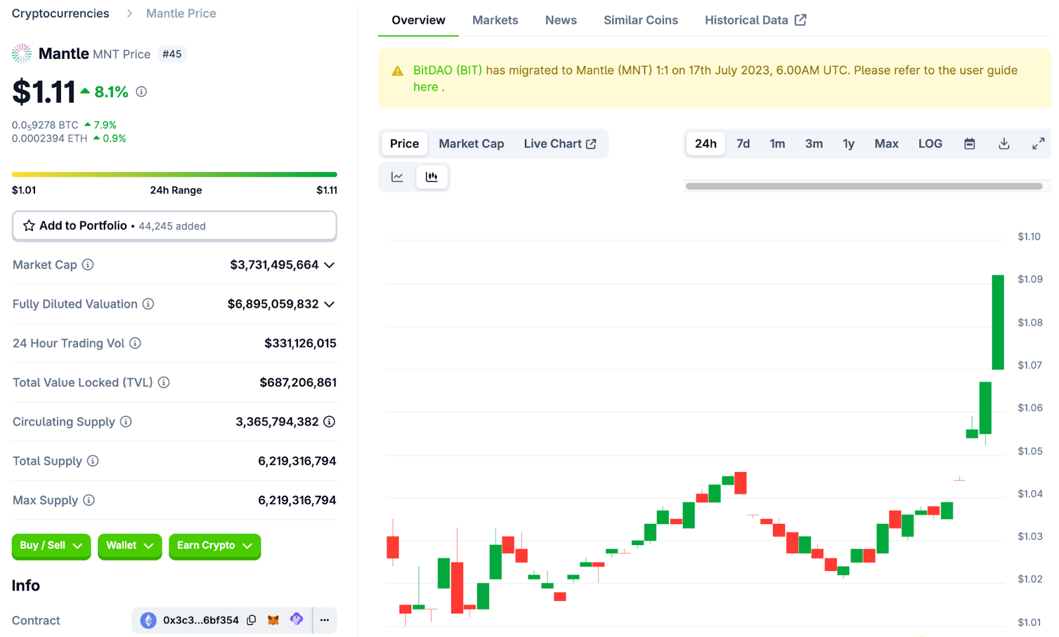The image size is (1059, 637).
Task: Click Add to Portfolio button
Action: point(174,226)
